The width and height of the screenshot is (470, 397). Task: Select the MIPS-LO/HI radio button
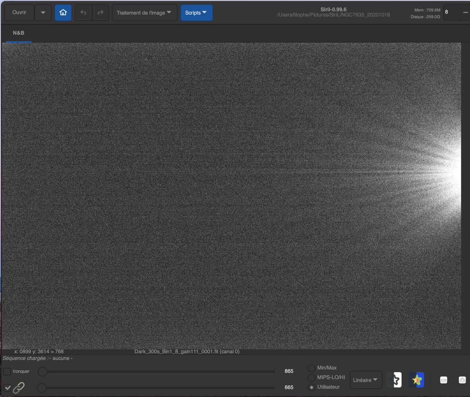point(311,378)
